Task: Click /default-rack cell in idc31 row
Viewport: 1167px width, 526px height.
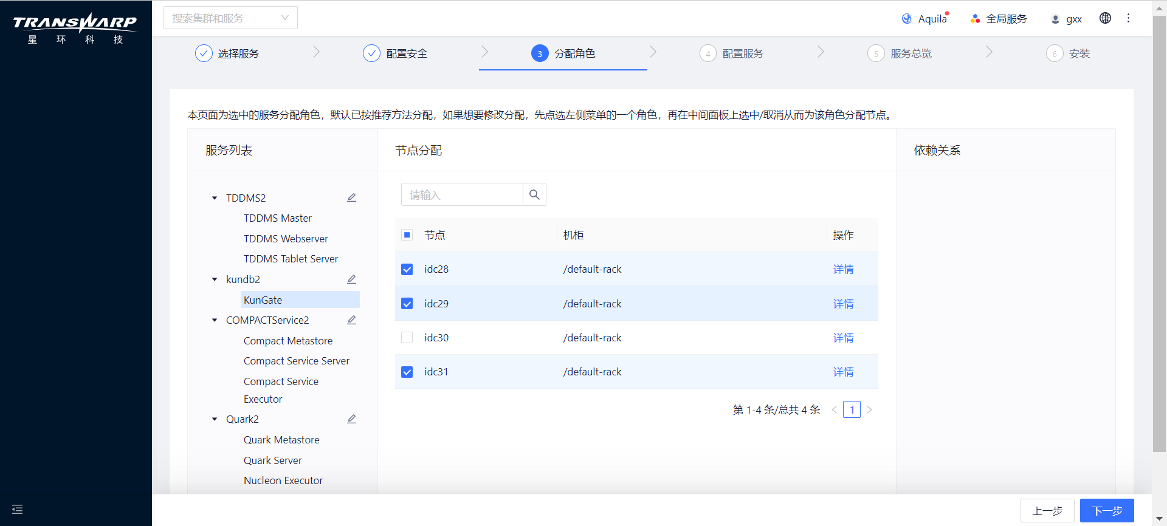Action: pyautogui.click(x=592, y=372)
